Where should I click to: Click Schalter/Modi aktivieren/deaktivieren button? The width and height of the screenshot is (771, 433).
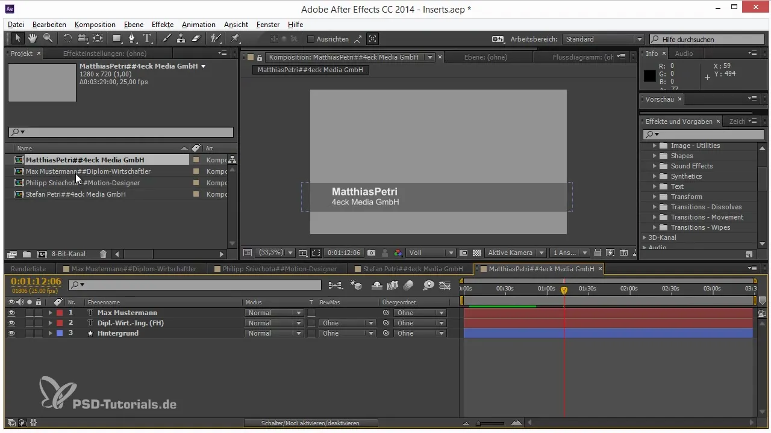(x=310, y=423)
